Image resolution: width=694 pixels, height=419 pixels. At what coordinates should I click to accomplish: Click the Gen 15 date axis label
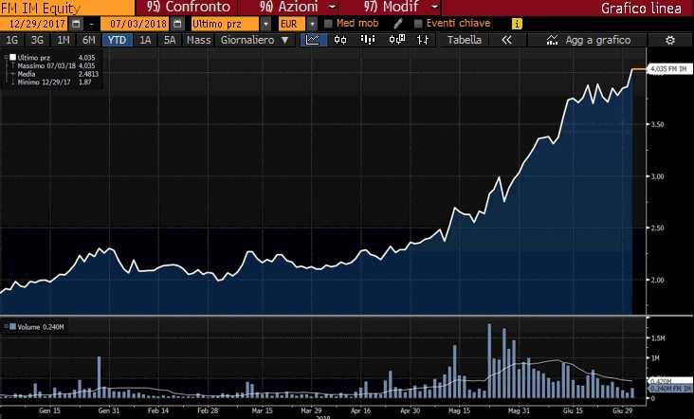(49, 410)
